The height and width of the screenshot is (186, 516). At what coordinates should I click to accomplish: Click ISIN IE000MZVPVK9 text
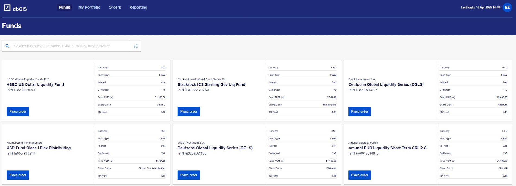193,90
